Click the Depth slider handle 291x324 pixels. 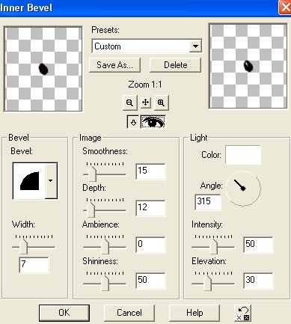click(91, 210)
